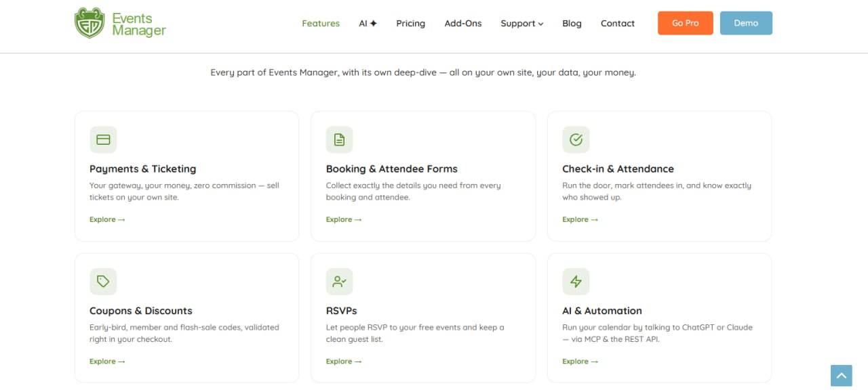The image size is (868, 392).
Task: Click the 'Your gateway, your money' description text
Action: coord(184,192)
